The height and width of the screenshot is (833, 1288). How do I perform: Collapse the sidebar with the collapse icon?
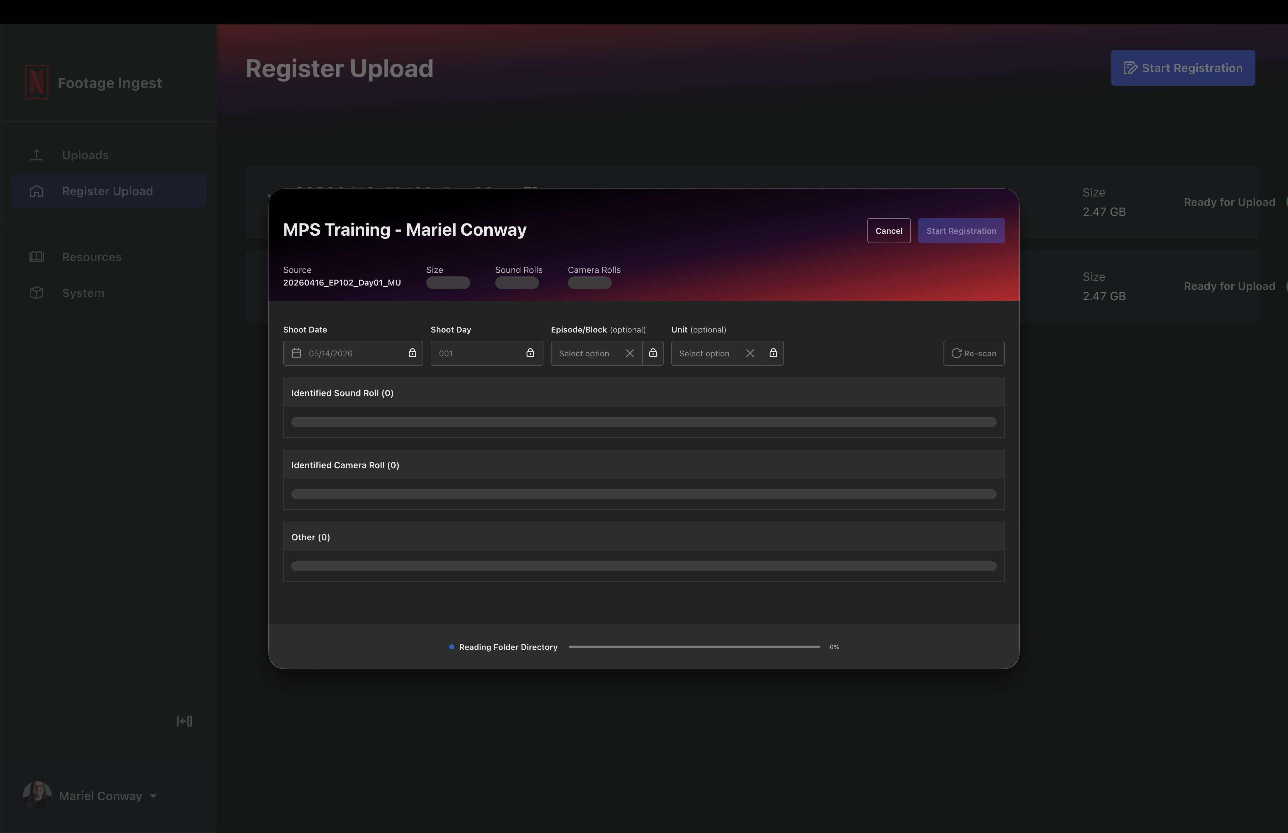point(184,721)
